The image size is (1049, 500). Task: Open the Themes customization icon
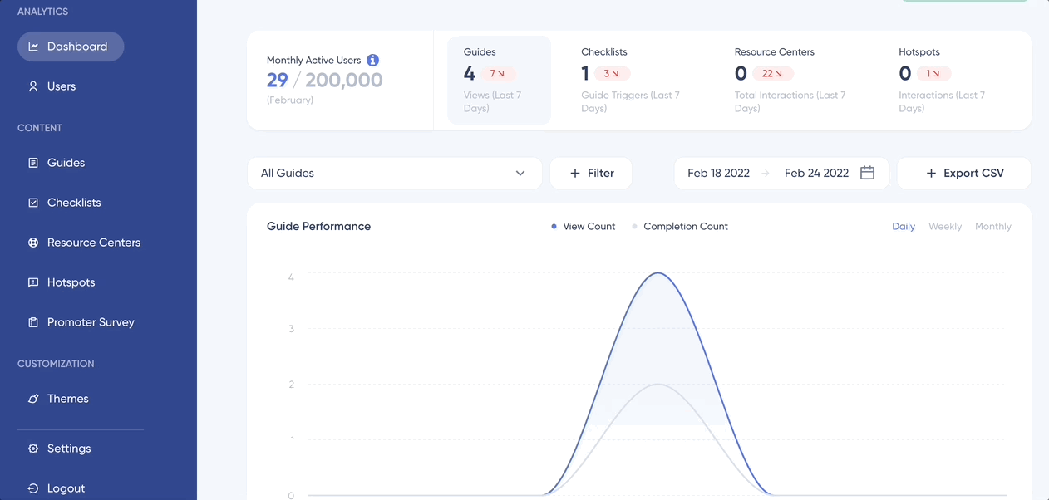pyautogui.click(x=33, y=398)
